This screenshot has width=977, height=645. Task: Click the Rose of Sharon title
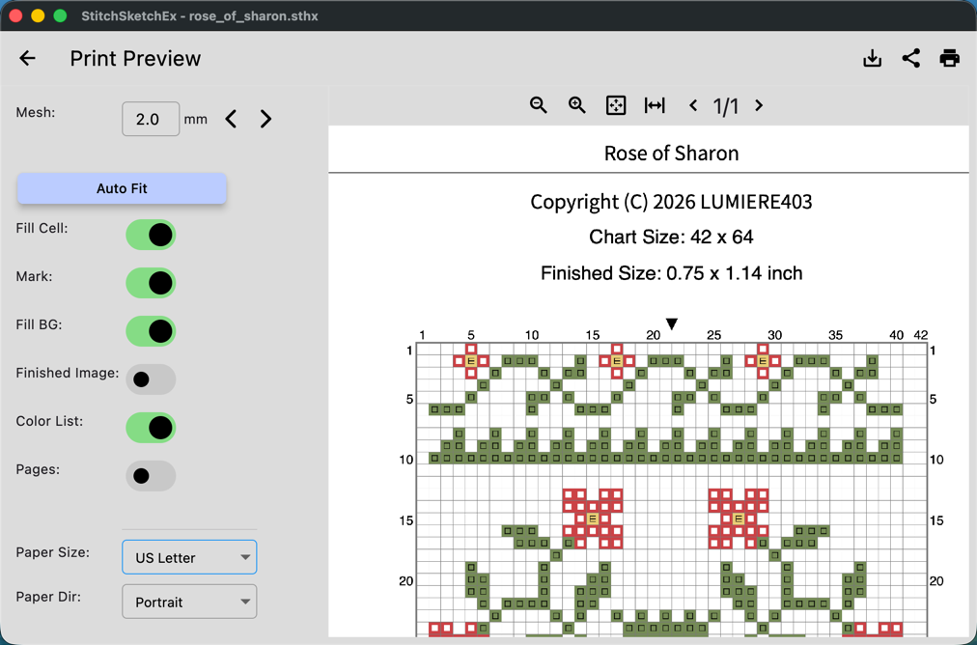(671, 154)
